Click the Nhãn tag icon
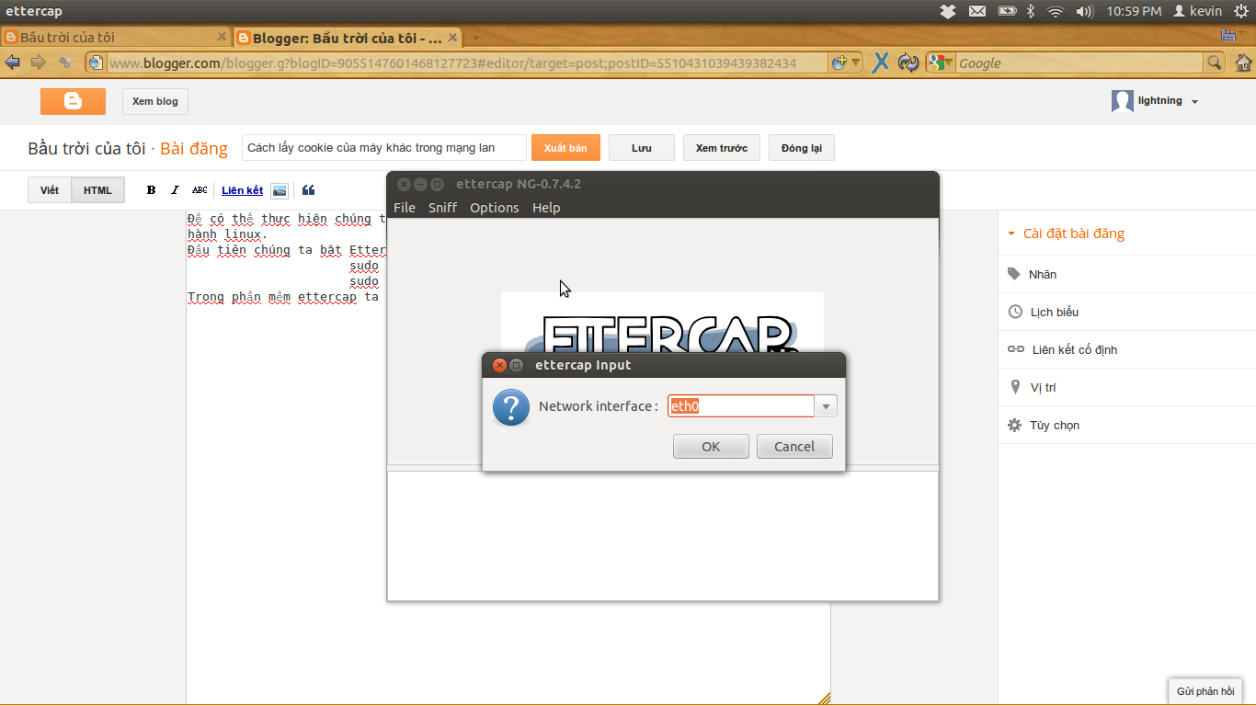The width and height of the screenshot is (1256, 706). point(1014,274)
